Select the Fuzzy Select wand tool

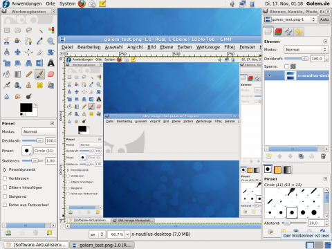pos(40,30)
